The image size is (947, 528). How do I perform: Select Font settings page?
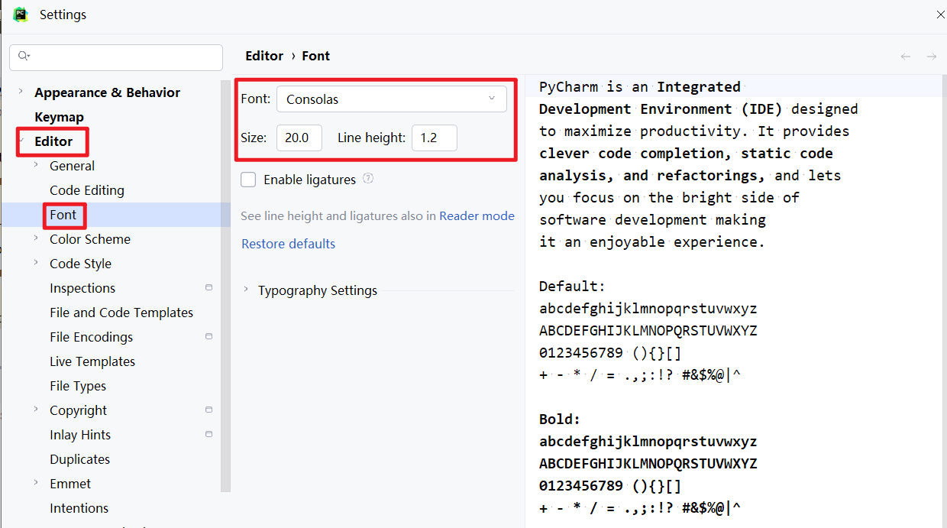click(63, 215)
